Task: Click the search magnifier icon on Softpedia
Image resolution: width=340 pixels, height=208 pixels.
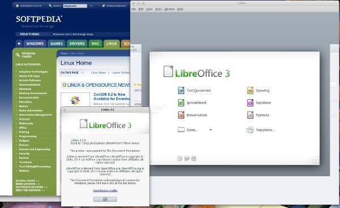Action: pos(50,6)
